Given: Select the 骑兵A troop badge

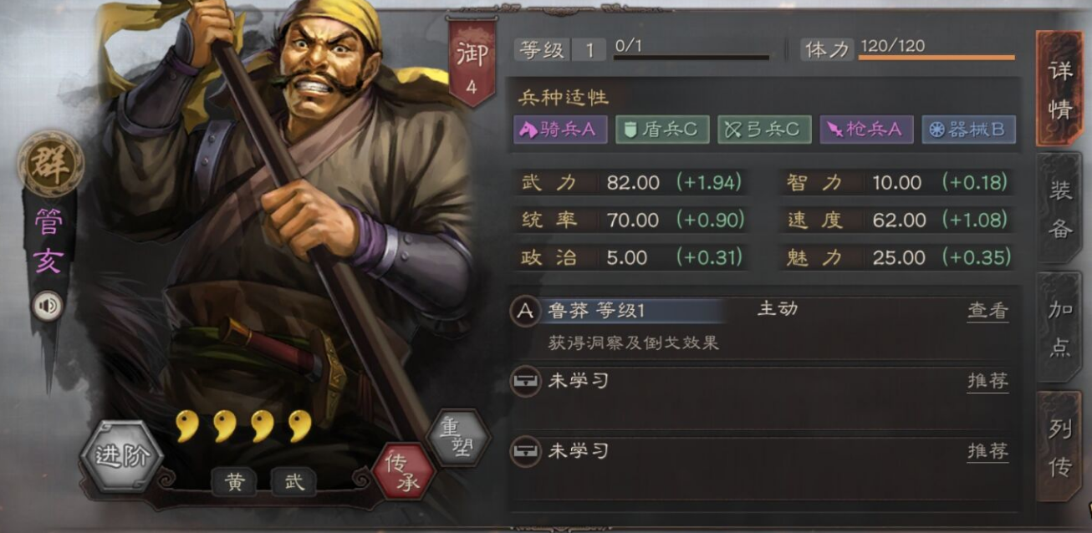Looking at the screenshot, I should point(561,129).
